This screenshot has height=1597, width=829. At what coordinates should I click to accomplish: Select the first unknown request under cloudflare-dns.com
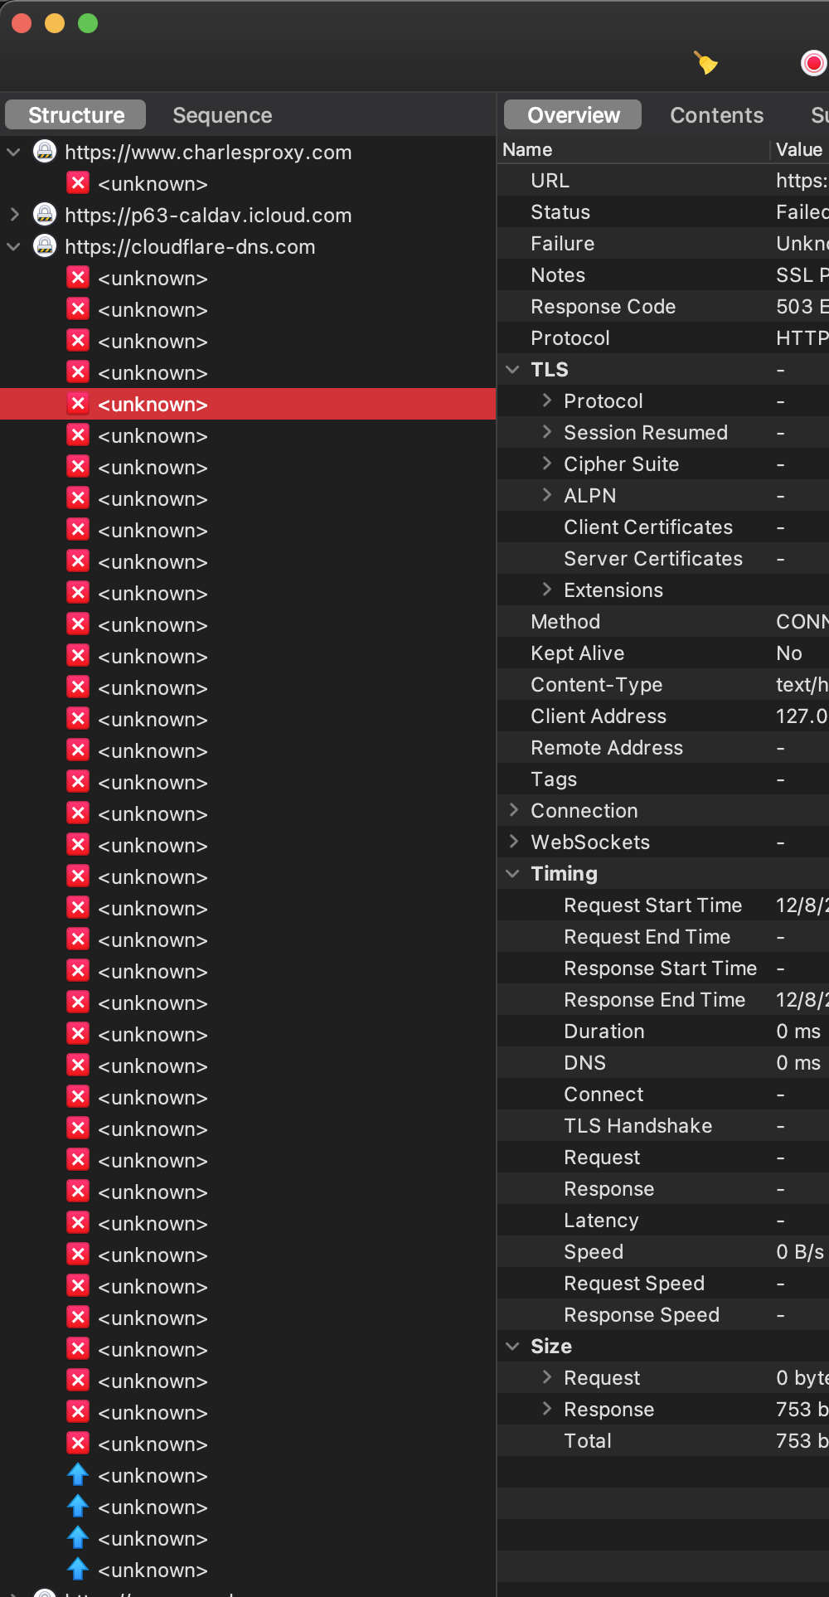coord(248,278)
